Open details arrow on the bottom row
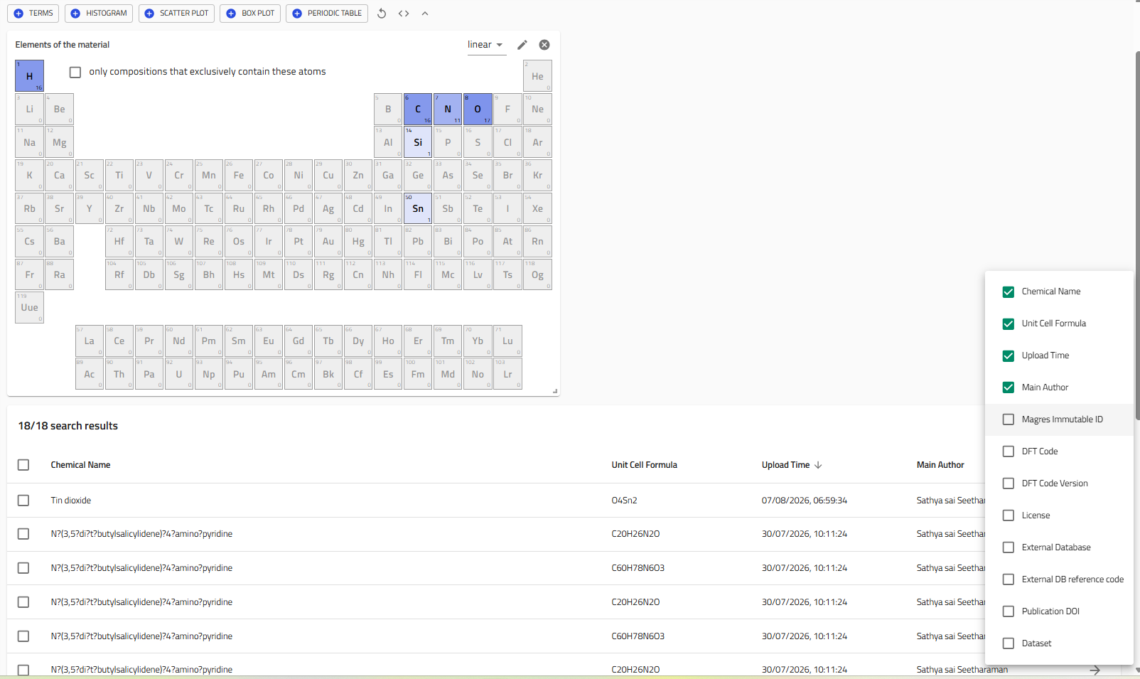This screenshot has width=1140, height=679. pos(1095,670)
